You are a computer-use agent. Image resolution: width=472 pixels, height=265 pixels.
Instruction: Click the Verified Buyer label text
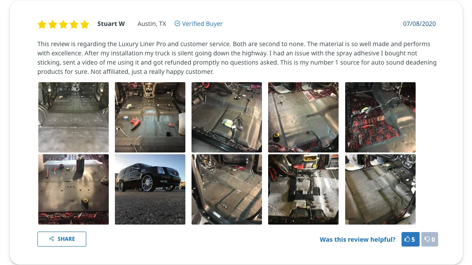203,24
